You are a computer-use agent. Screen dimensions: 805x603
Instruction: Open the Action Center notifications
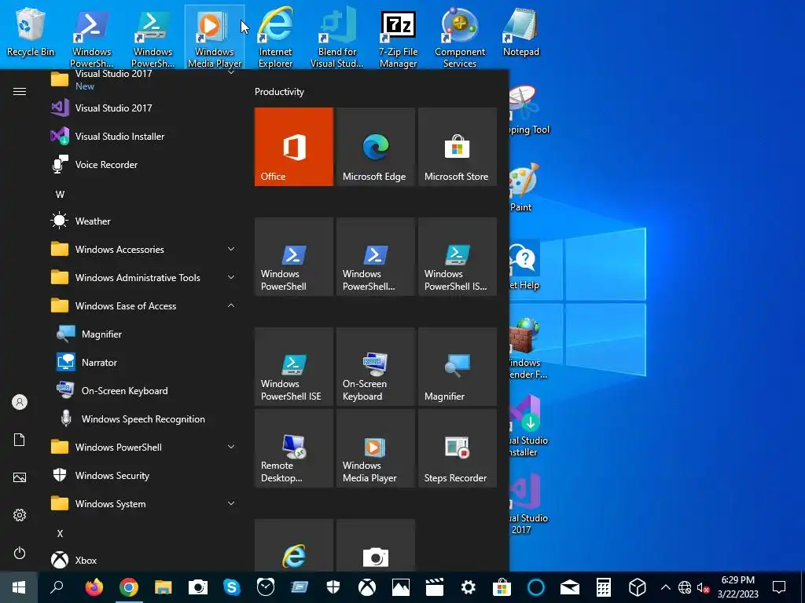coord(779,587)
